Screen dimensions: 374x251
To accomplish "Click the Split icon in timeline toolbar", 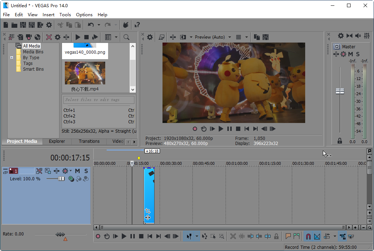I will 268,237.
